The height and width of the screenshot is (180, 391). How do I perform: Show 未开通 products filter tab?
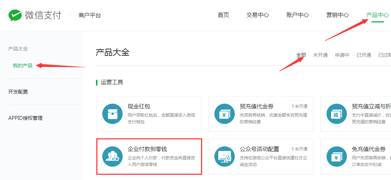(x=320, y=55)
